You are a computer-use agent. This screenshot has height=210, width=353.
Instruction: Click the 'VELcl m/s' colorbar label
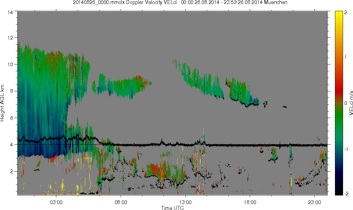[351, 103]
